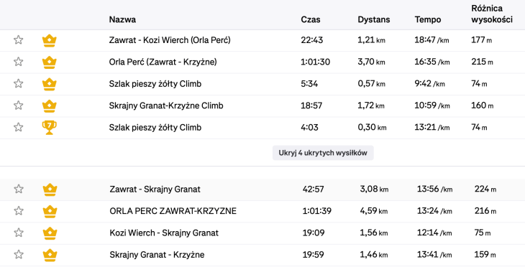Click the crown icon beside ORLA PERC ZAWRAT-KRZYZNE

click(50, 211)
